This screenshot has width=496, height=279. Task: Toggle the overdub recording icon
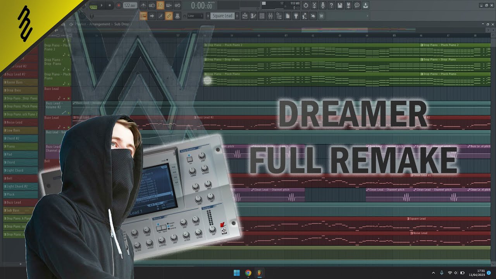coord(169,5)
